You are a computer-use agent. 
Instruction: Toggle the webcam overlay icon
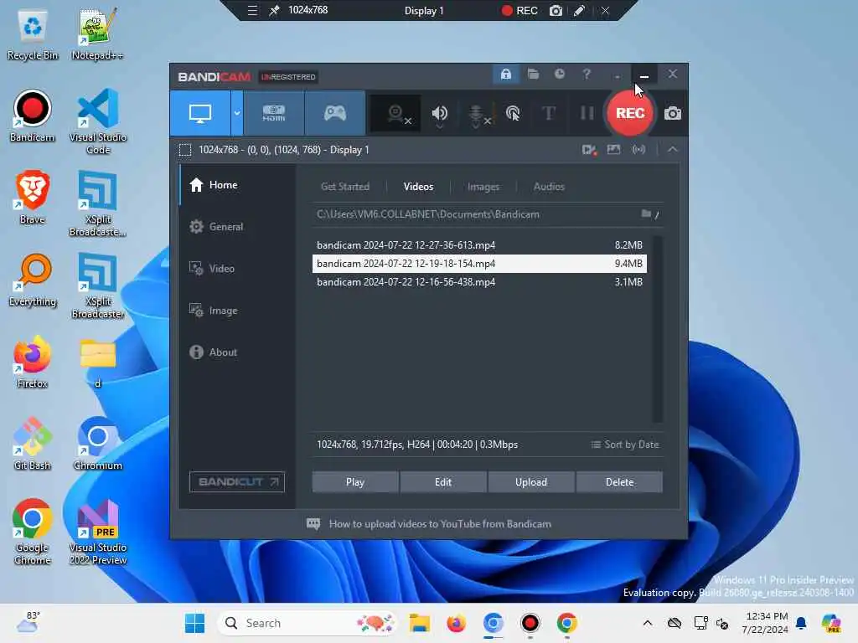(395, 114)
